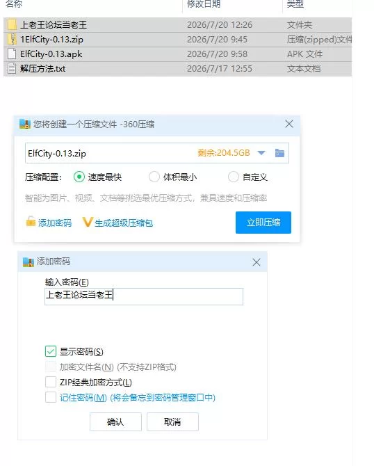
Task: Click the date 2026/7/17 12:55
Action: (220, 69)
